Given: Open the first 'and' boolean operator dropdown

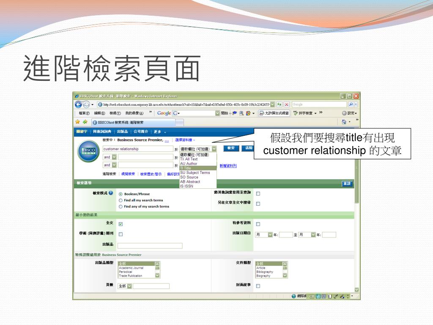Looking at the screenshot, I should coord(114,157).
